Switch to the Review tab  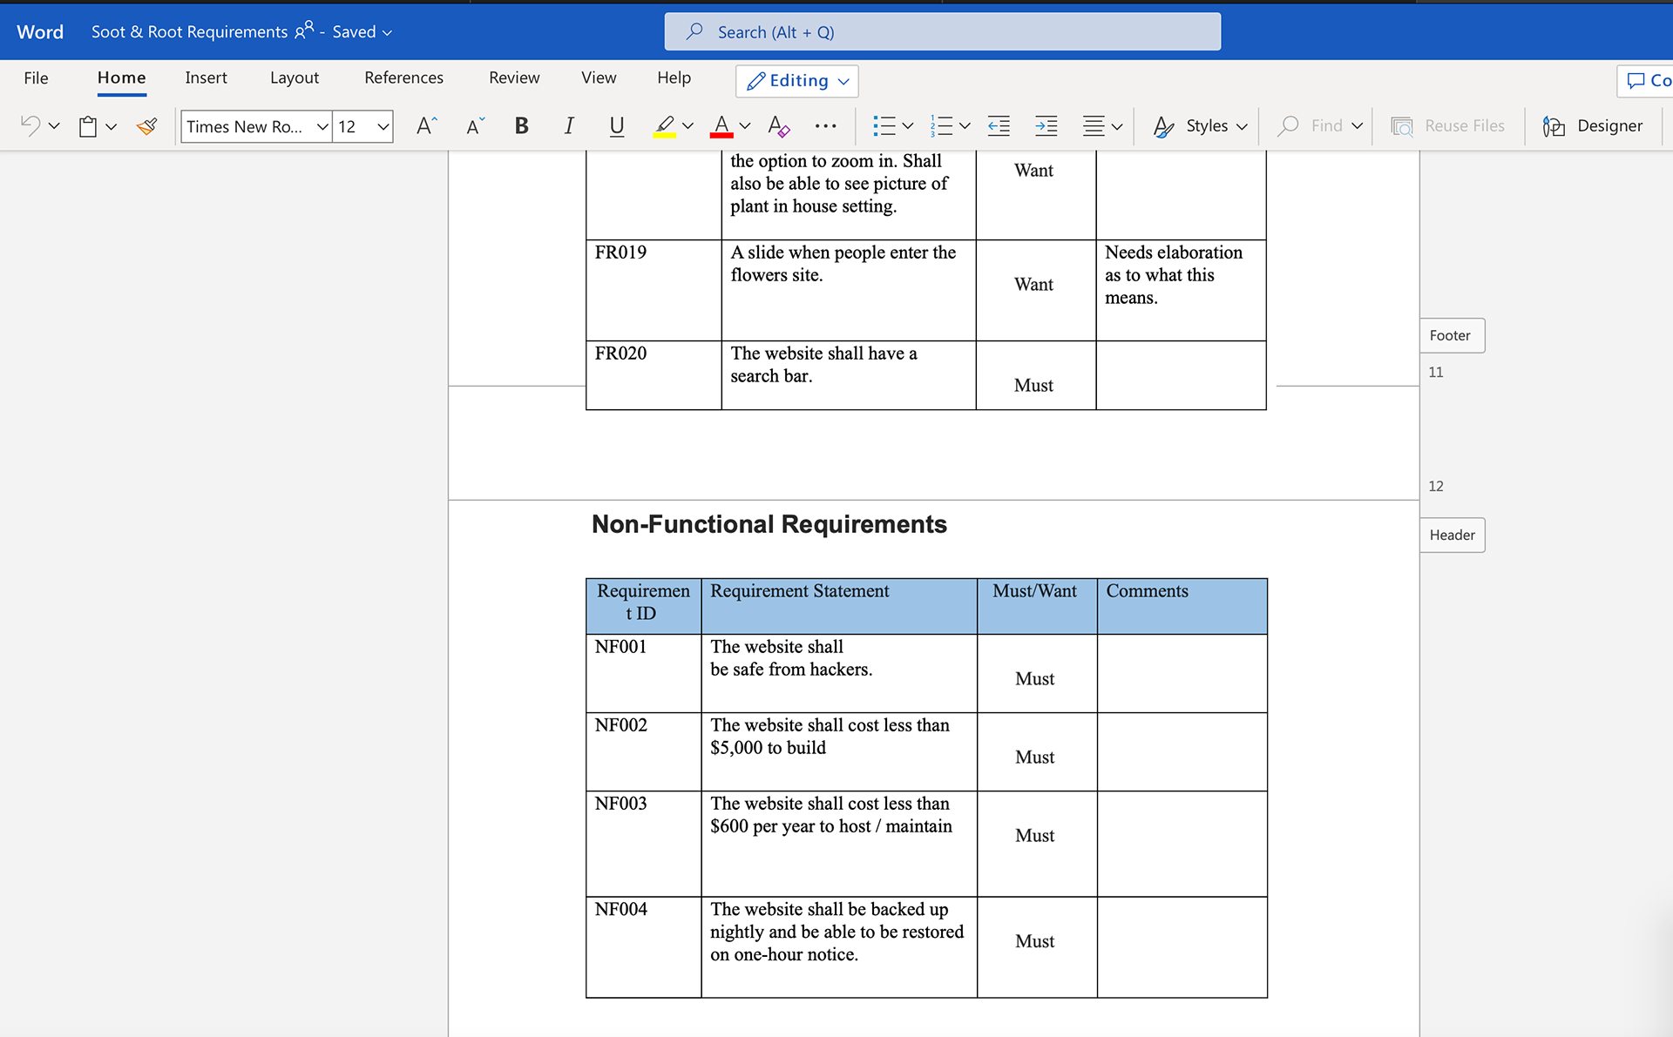[x=514, y=77]
